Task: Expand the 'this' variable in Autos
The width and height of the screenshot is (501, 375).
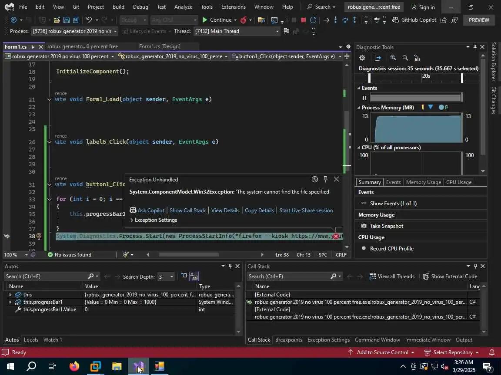Action: tap(10, 295)
